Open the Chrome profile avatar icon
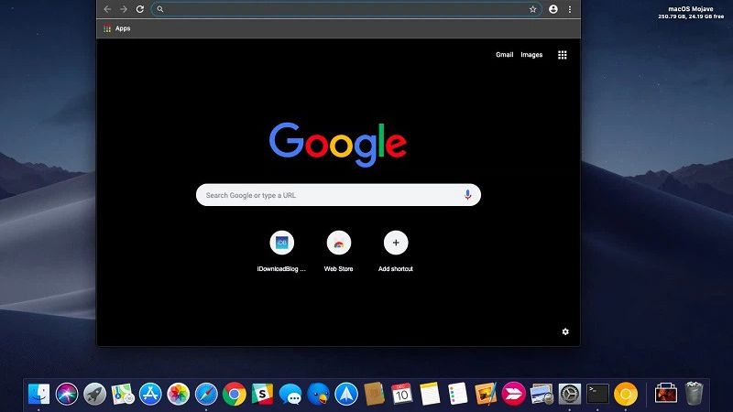 (553, 9)
